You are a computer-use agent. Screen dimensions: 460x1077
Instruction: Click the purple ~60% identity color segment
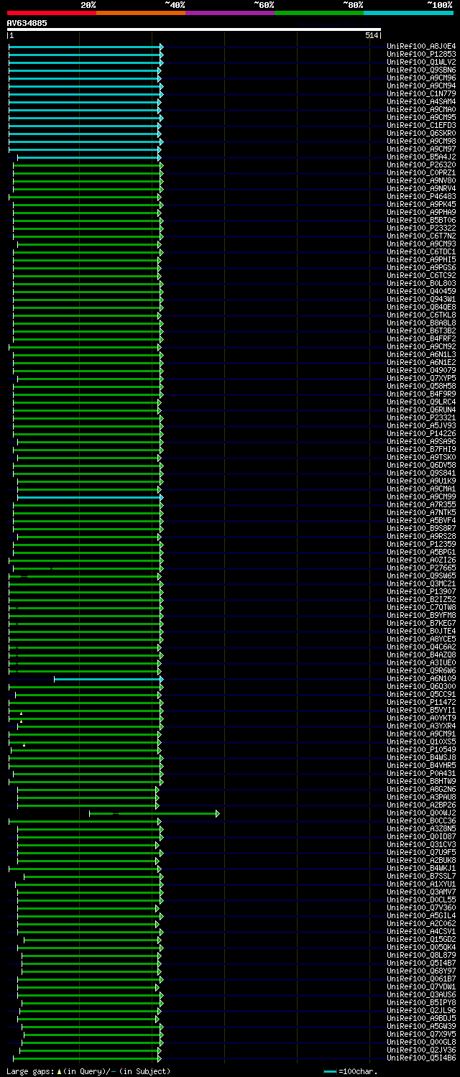point(230,12)
